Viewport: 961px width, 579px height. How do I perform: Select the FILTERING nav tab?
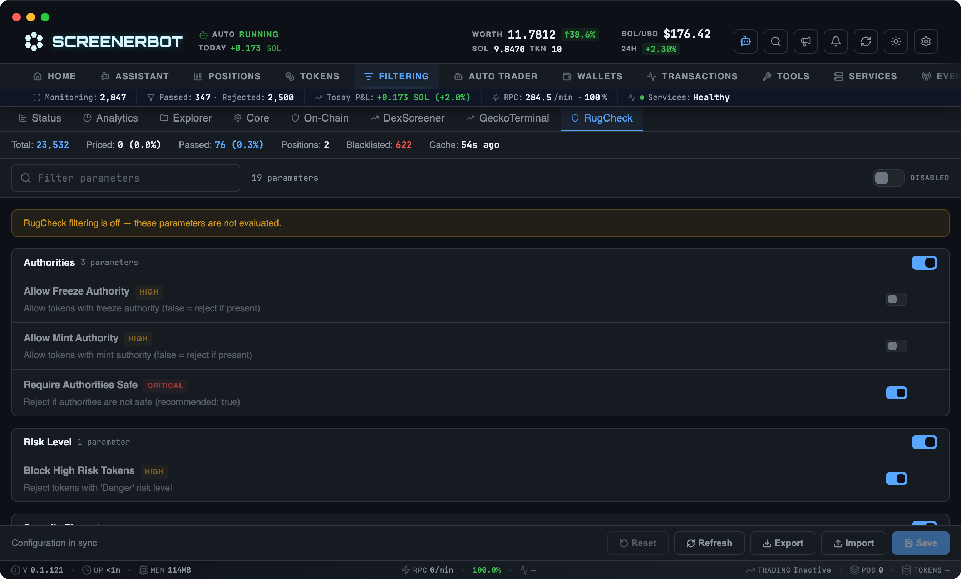point(396,76)
